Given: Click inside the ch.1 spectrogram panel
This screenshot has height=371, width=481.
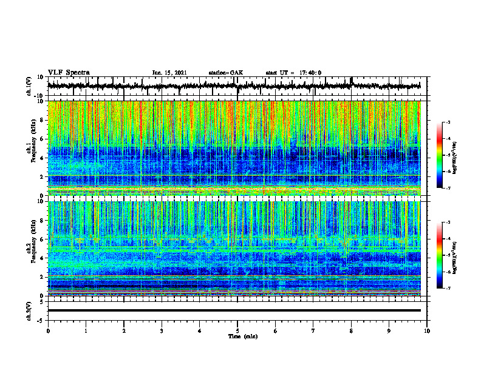Looking at the screenshot, I should [x=234, y=148].
